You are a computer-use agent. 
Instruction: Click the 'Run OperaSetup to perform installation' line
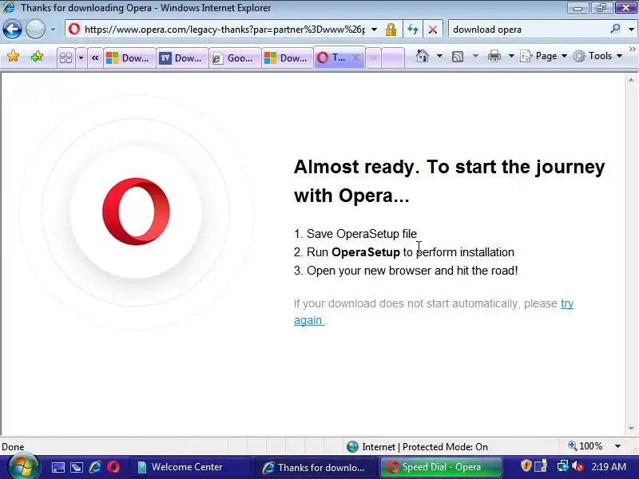click(x=404, y=252)
